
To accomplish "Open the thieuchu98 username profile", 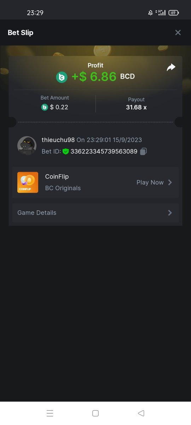I will tap(58, 140).
